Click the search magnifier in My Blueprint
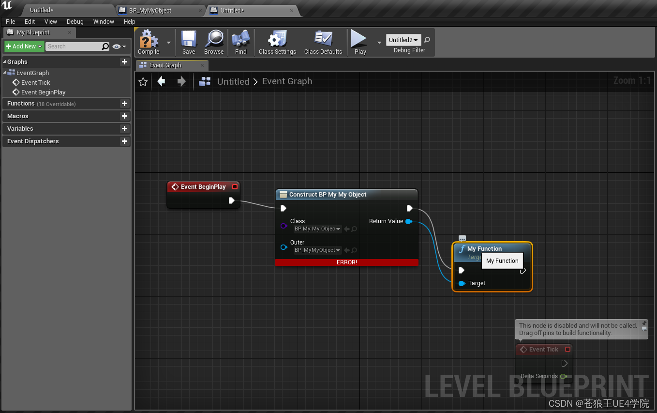 (x=105, y=46)
